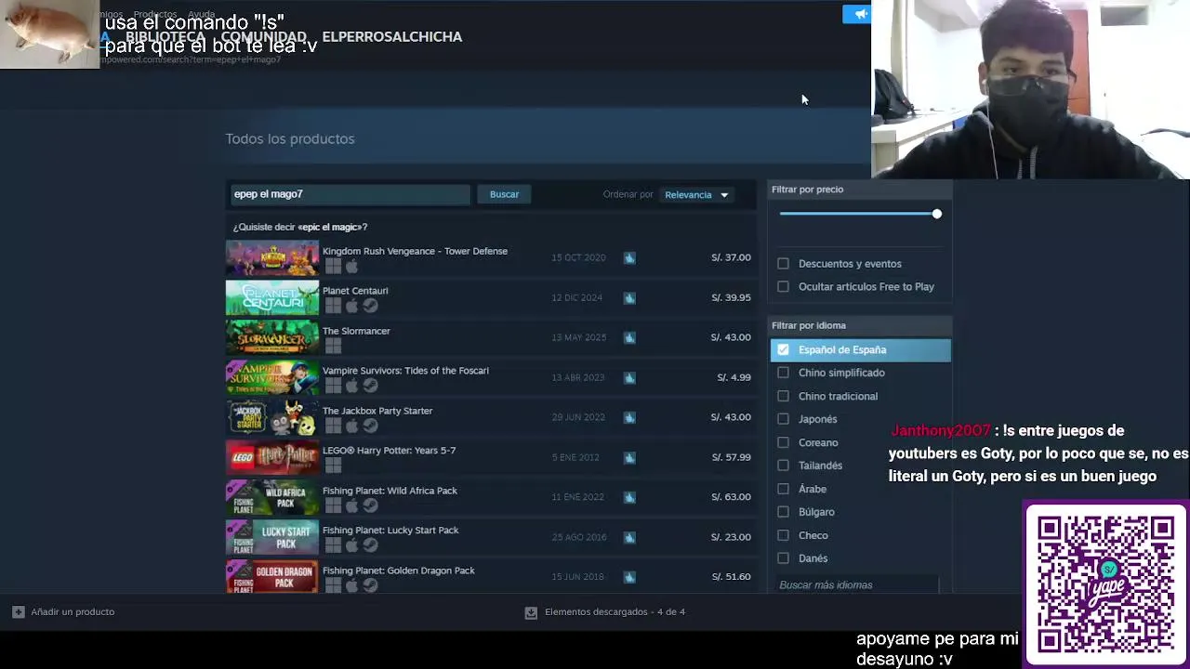The width and height of the screenshot is (1190, 669).
Task: Click Windows icon under LEGO Harry Potter
Action: click(333, 466)
